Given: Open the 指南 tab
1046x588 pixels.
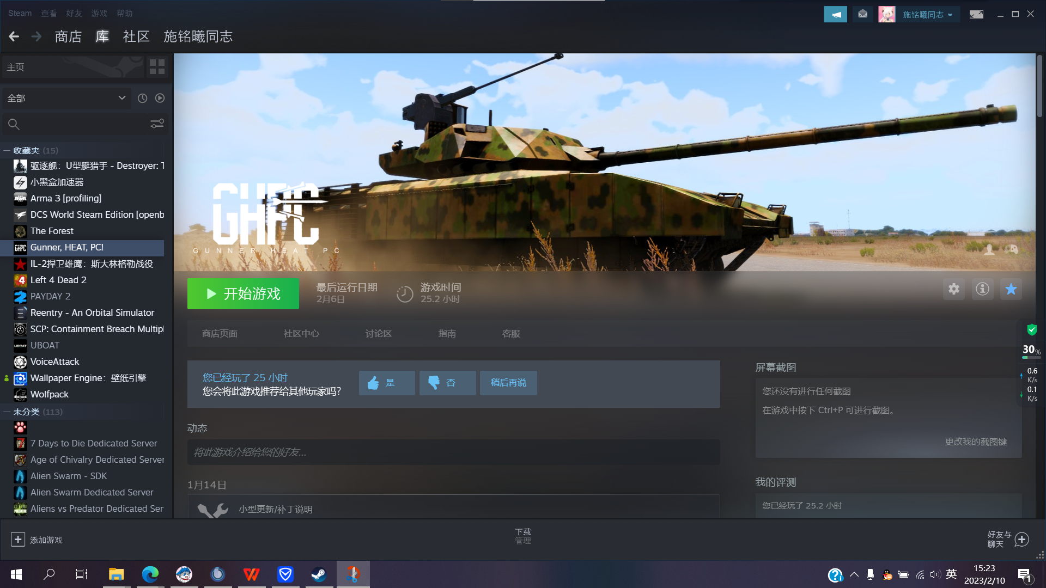Looking at the screenshot, I should point(447,334).
